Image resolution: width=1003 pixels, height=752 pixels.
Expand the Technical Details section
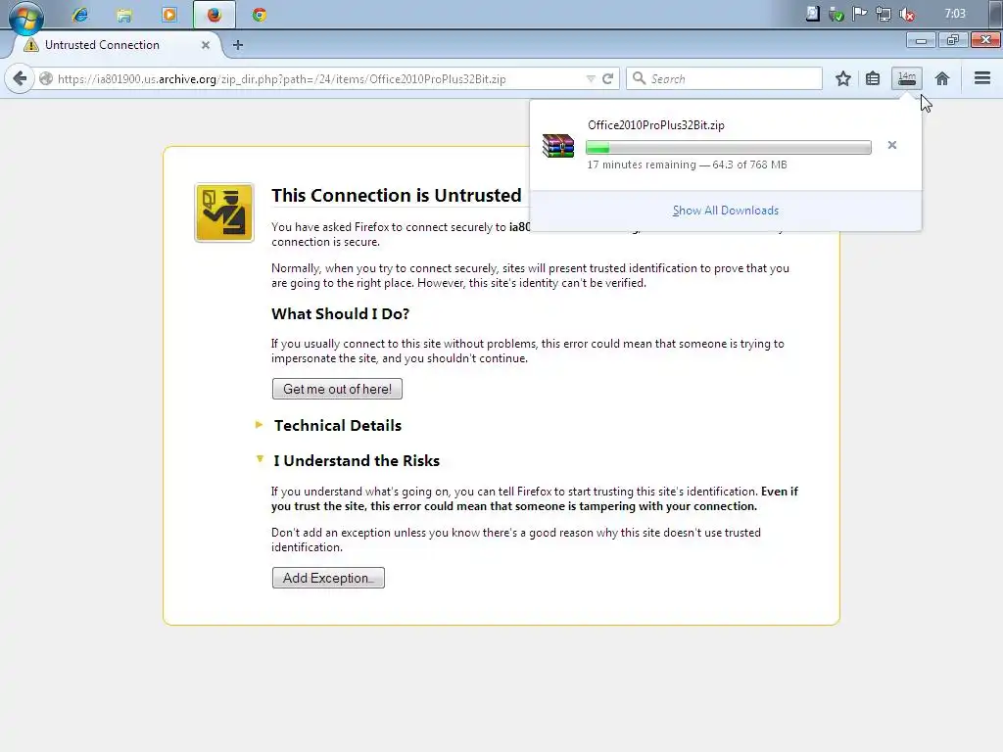coord(338,425)
